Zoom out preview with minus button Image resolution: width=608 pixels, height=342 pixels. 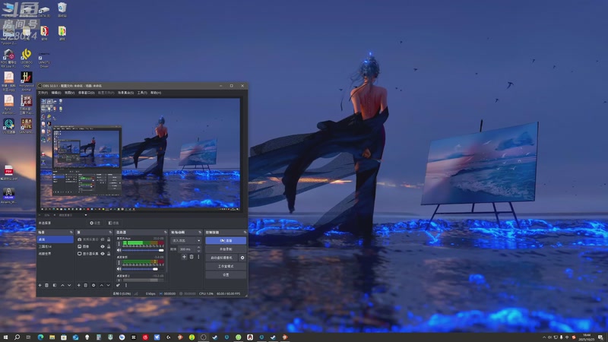(x=40, y=215)
